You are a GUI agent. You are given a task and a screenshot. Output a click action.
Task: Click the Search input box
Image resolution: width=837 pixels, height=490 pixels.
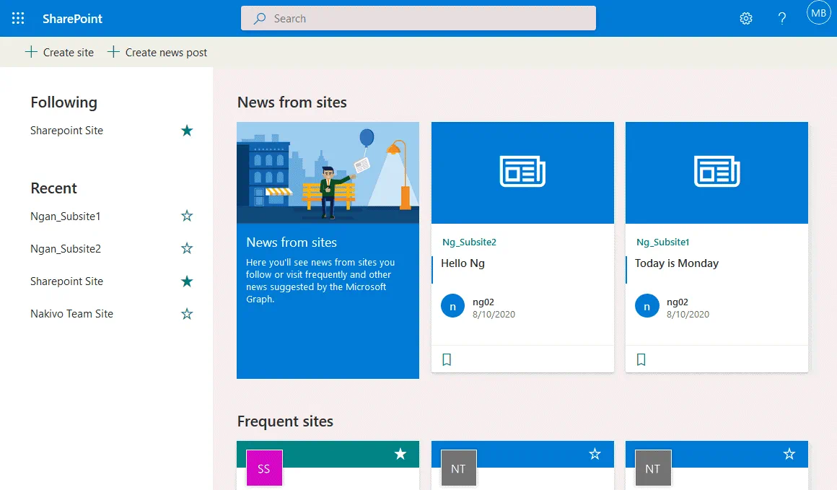click(x=418, y=19)
